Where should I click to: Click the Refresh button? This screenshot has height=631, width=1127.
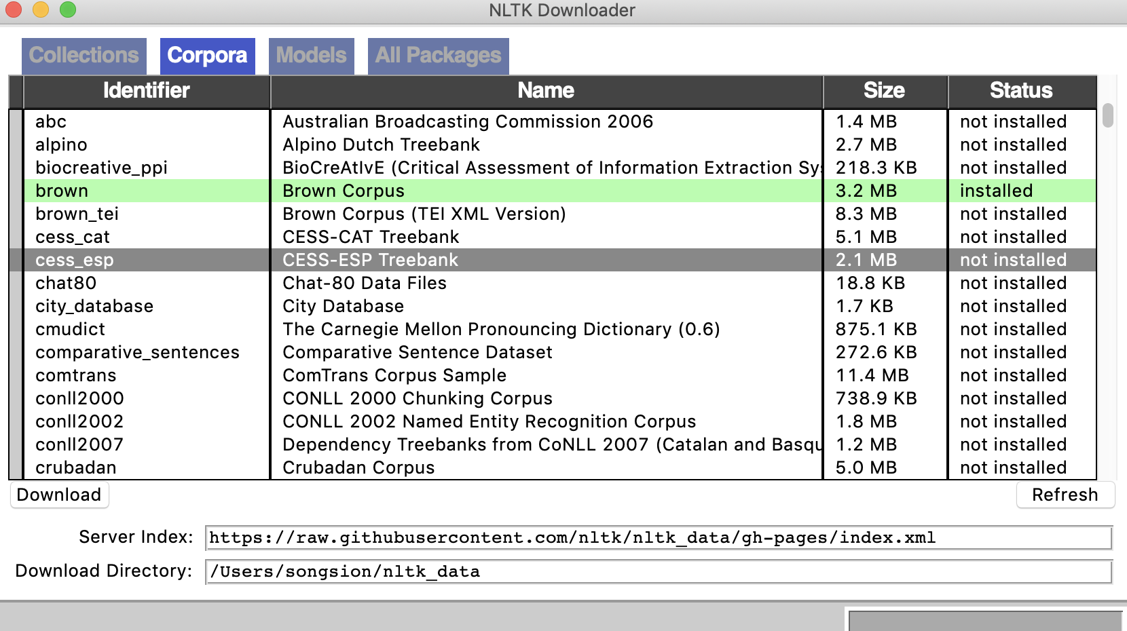(x=1065, y=495)
